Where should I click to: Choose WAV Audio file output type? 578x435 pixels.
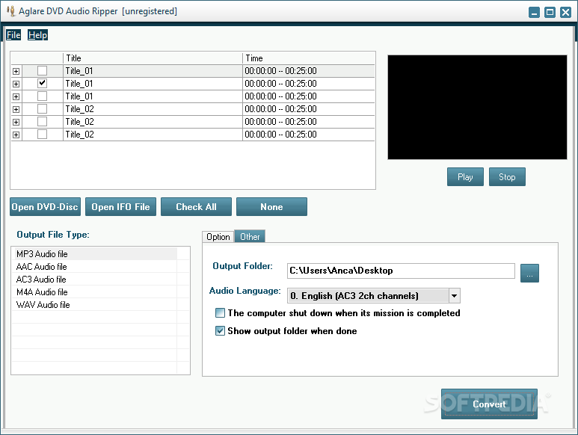(96, 305)
